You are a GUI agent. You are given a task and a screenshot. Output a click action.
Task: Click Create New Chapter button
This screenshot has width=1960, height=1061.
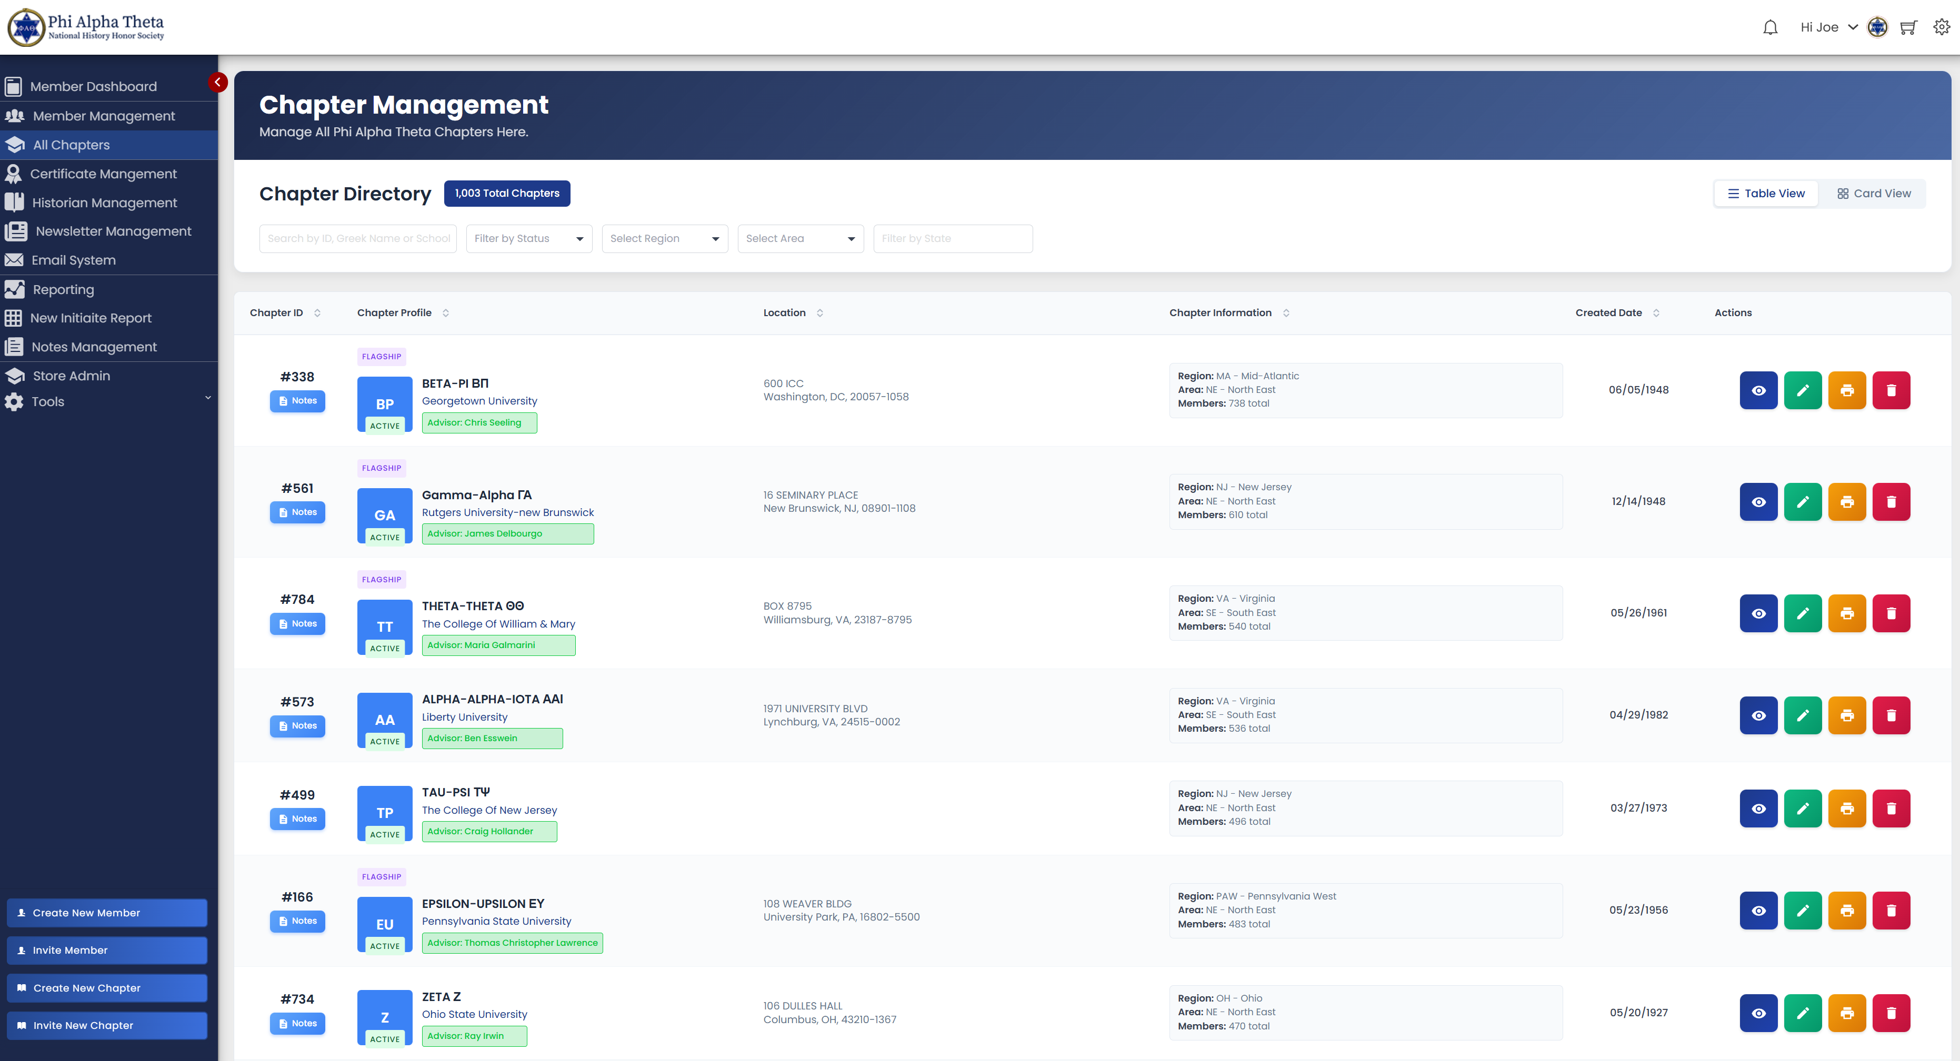(x=106, y=988)
